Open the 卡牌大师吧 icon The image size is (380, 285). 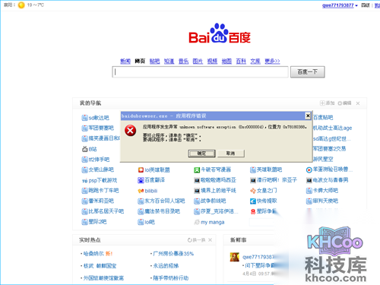tap(309, 191)
